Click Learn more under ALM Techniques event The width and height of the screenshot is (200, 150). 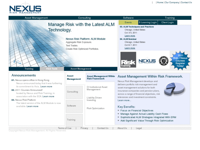130,36
